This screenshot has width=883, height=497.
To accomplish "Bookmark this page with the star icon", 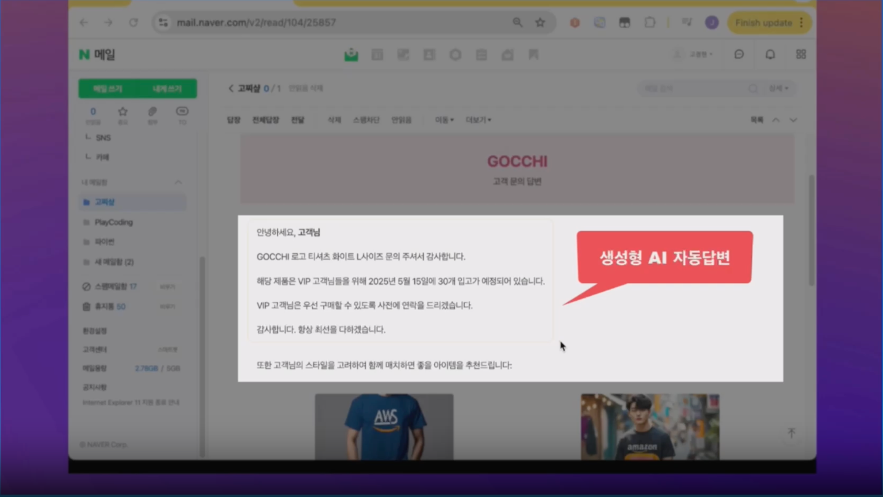I will click(540, 23).
